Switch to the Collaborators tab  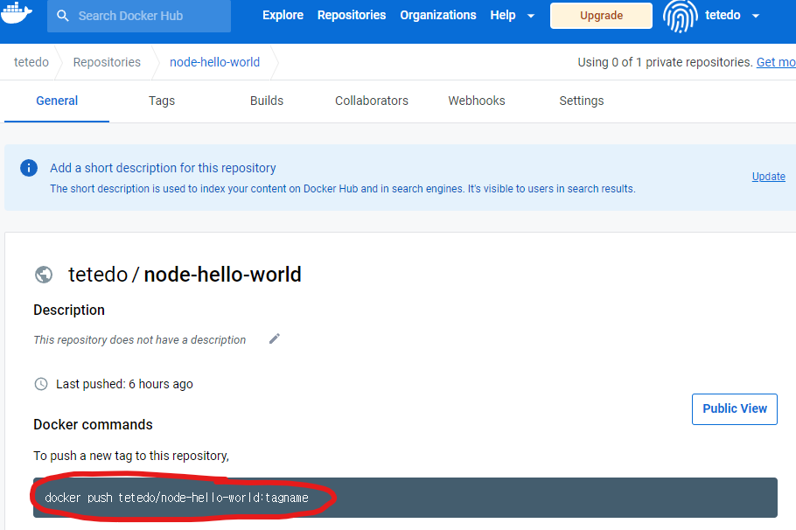point(372,101)
